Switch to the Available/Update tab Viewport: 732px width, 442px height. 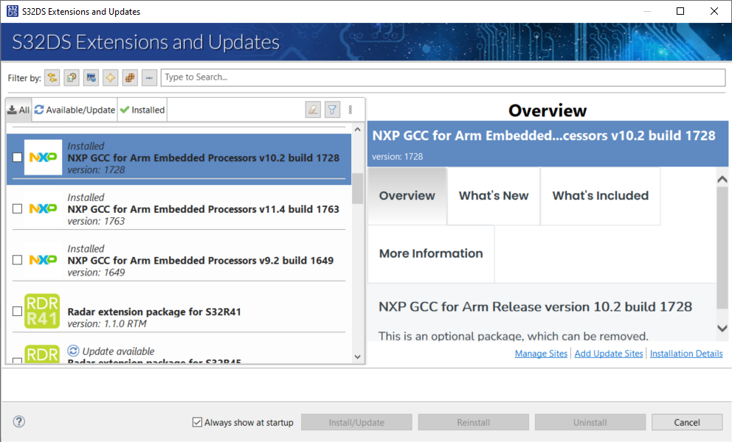(x=75, y=110)
